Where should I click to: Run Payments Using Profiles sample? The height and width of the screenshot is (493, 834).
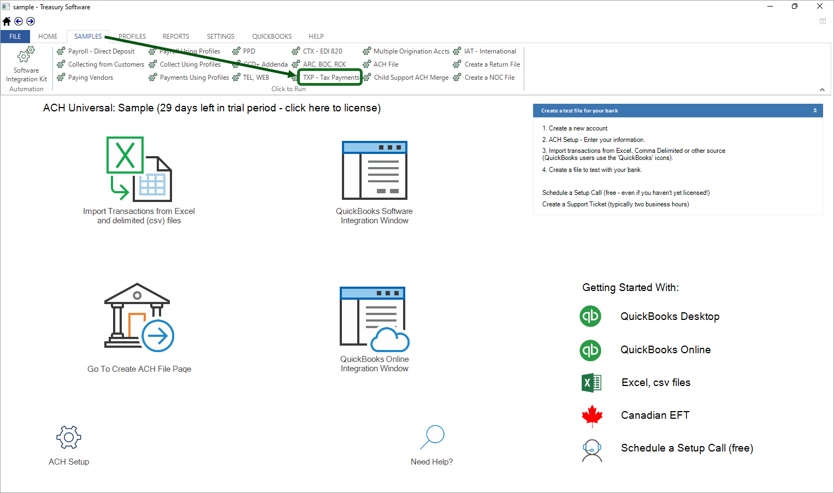[x=189, y=78]
